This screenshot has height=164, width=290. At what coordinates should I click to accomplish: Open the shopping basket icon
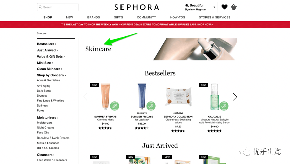tap(234, 7)
